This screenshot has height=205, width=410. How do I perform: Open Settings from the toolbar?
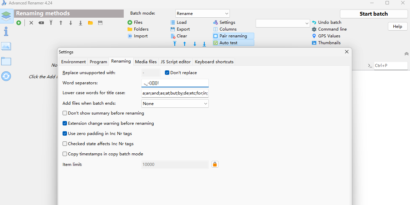(x=224, y=22)
